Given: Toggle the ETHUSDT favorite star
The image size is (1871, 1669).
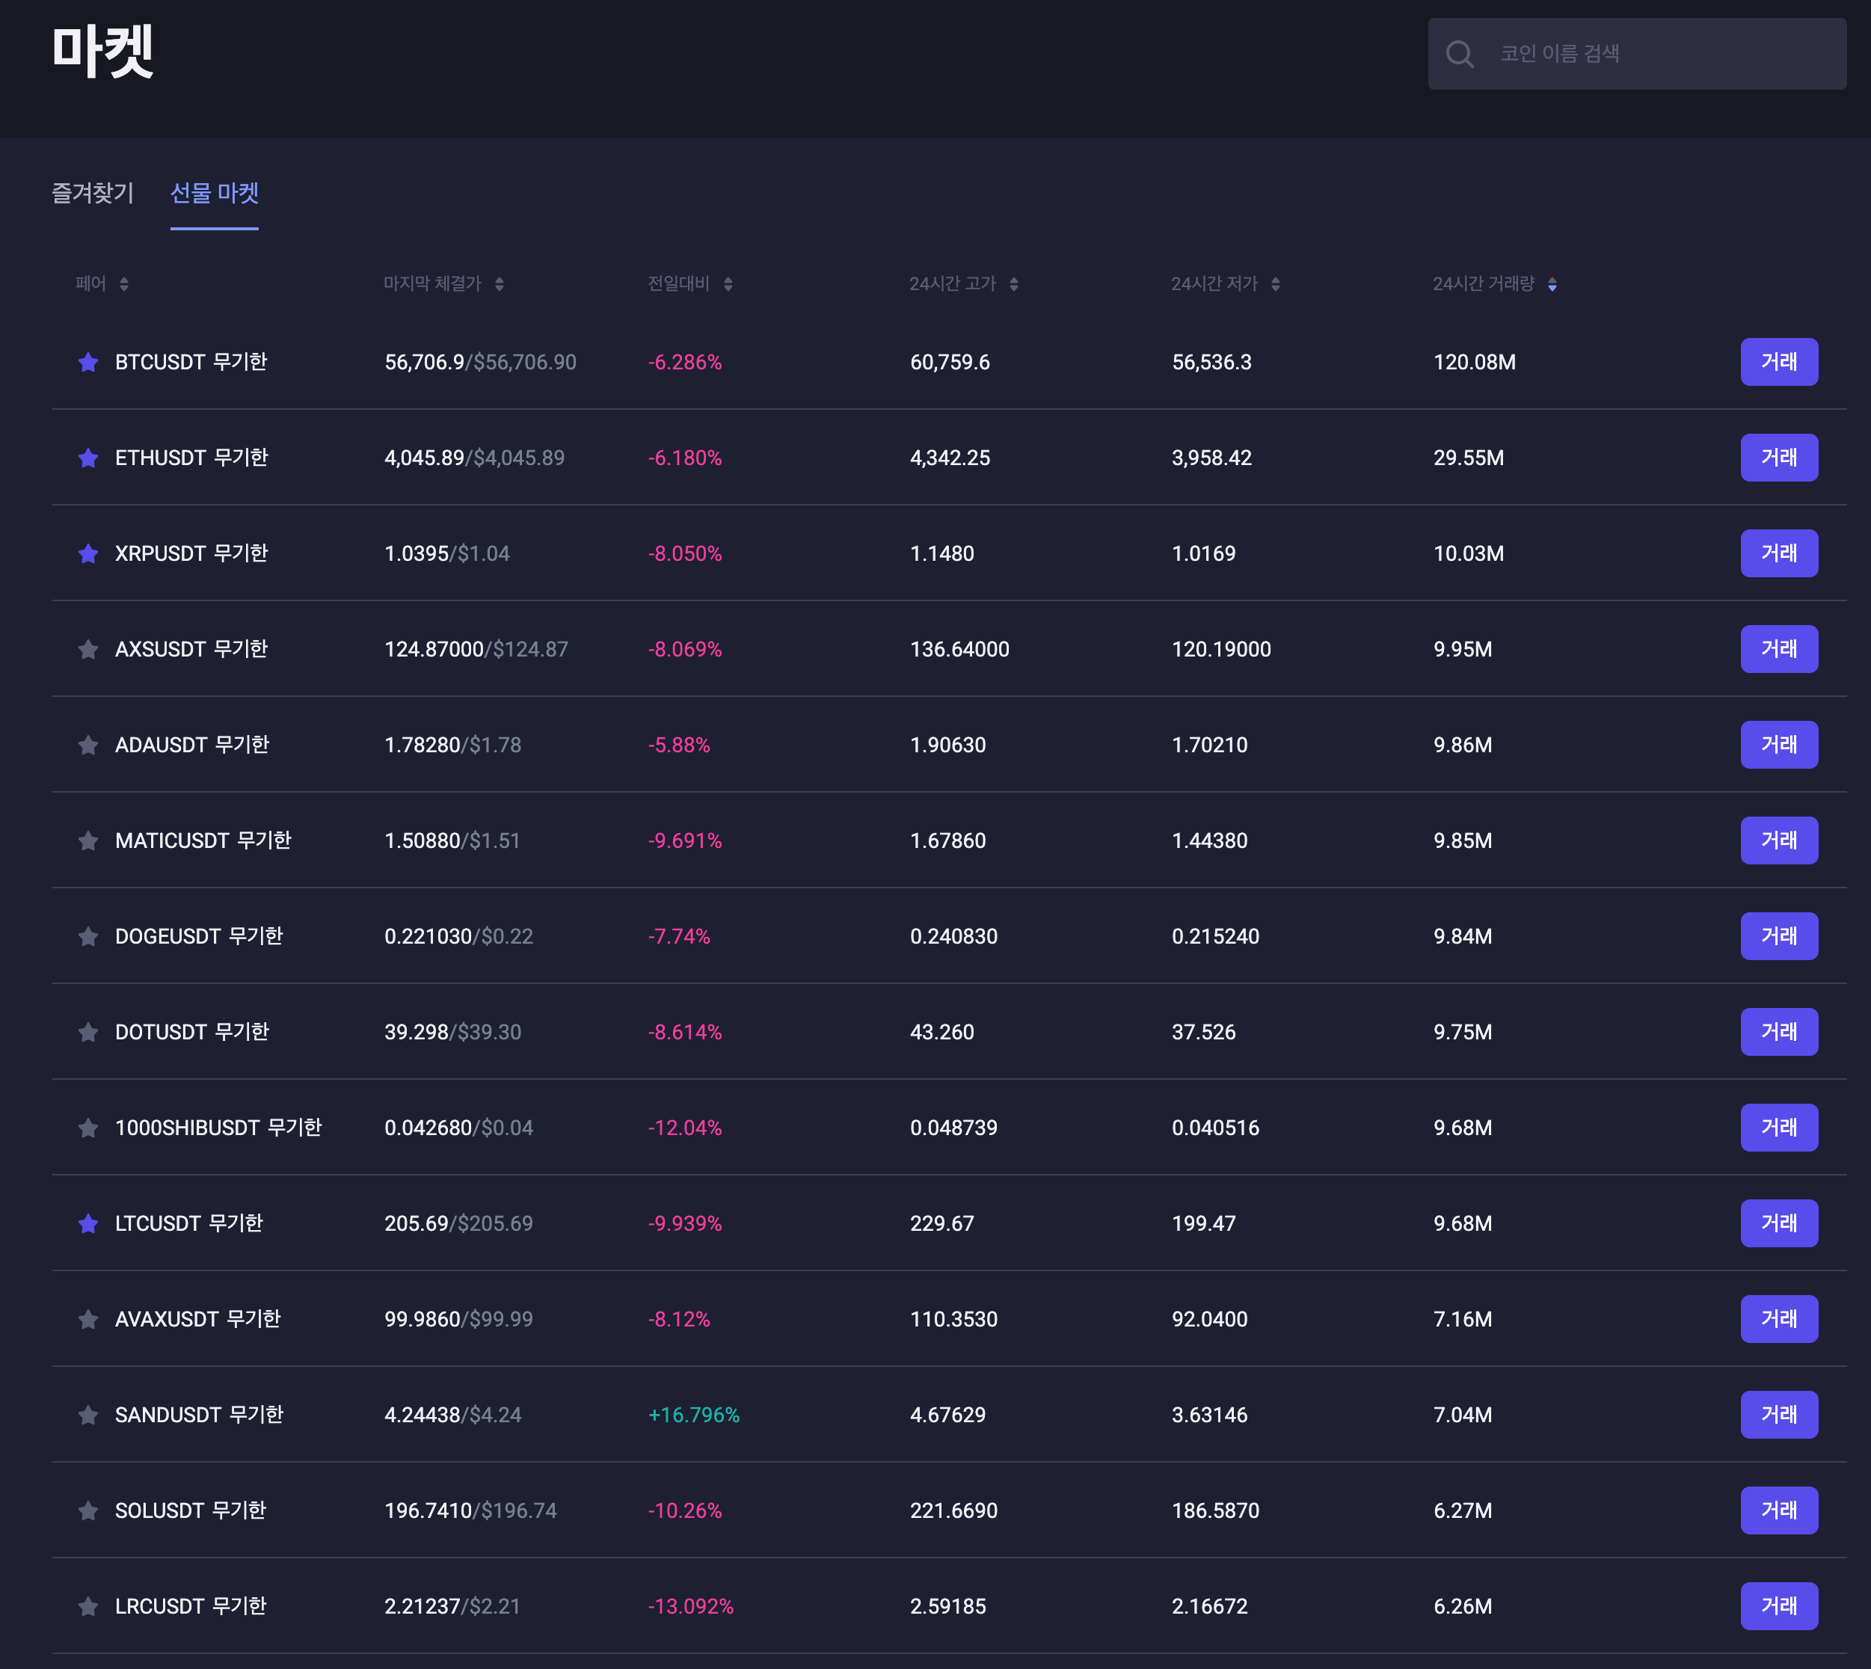Looking at the screenshot, I should [x=88, y=458].
